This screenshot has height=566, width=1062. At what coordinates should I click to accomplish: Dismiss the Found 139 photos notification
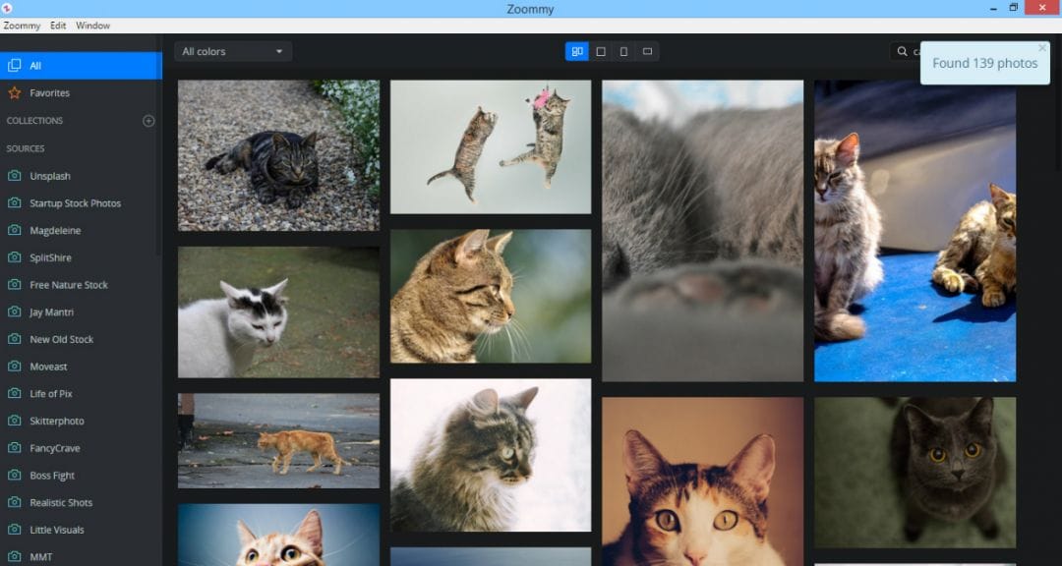pos(1041,47)
